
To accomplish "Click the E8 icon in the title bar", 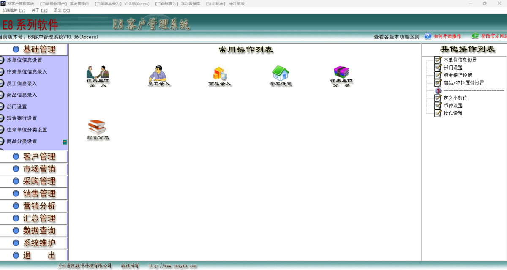I will coord(4,3).
